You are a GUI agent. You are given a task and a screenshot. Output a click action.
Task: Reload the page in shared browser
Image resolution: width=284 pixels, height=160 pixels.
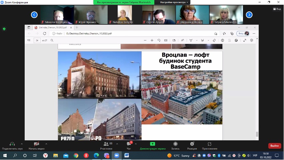click(45, 34)
